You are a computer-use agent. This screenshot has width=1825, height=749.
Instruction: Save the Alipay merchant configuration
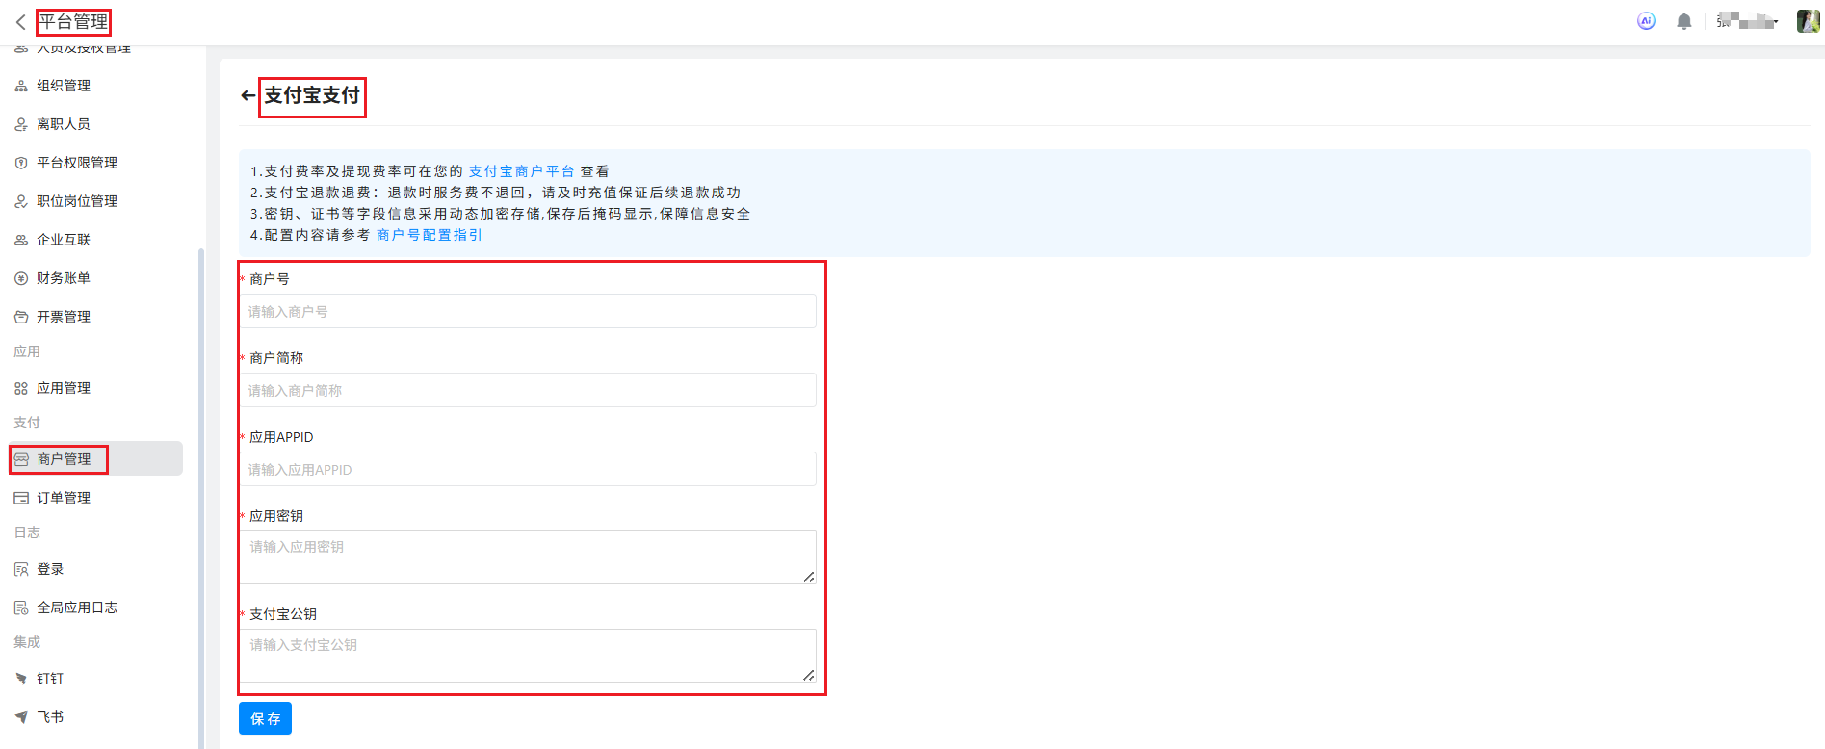[265, 718]
